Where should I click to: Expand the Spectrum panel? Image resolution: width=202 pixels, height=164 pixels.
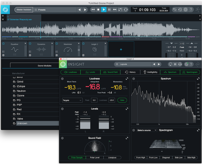click(198, 79)
